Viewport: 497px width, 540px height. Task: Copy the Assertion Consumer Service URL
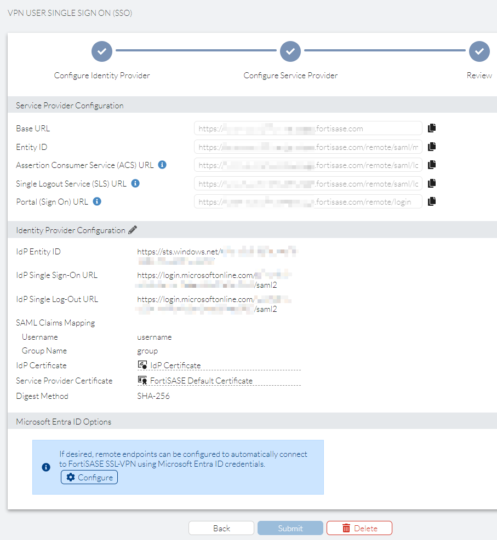pos(431,164)
